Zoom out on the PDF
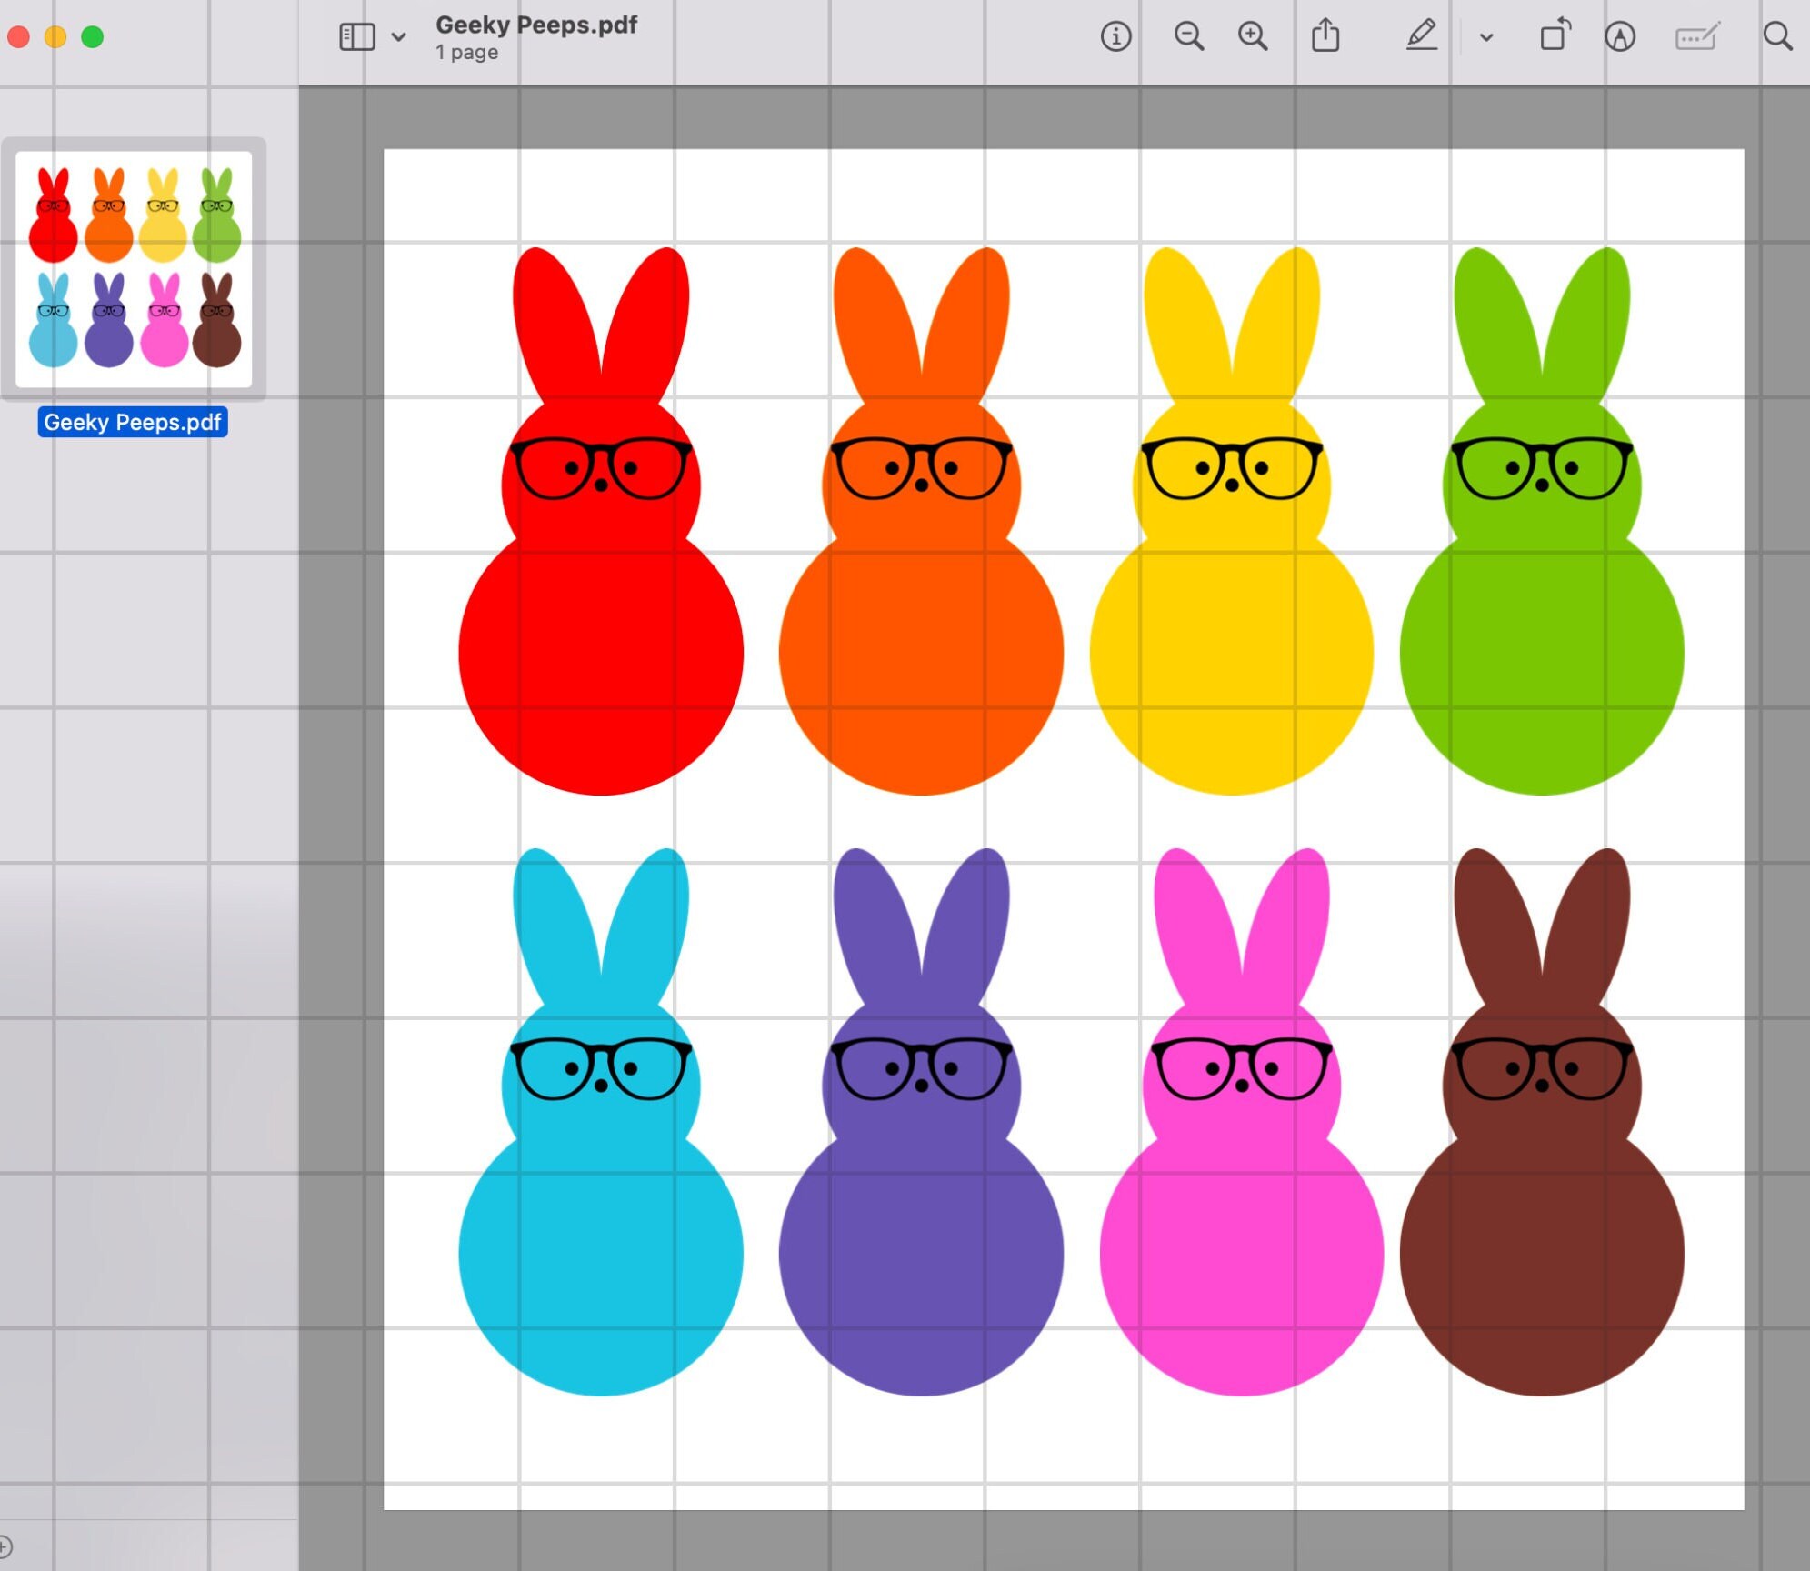This screenshot has width=1810, height=1571. 1190,37
